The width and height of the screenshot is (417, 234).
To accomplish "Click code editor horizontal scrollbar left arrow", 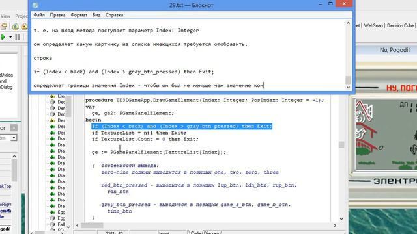I will tap(78, 226).
